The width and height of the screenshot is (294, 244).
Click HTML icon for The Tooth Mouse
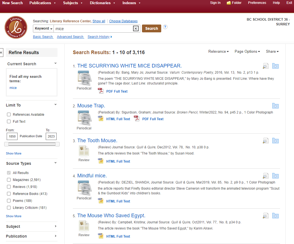101,161
